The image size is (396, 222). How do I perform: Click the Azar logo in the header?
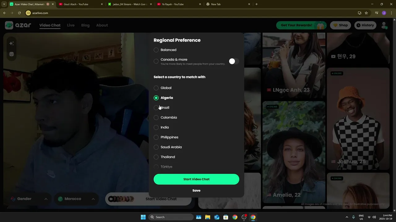tap(18, 25)
